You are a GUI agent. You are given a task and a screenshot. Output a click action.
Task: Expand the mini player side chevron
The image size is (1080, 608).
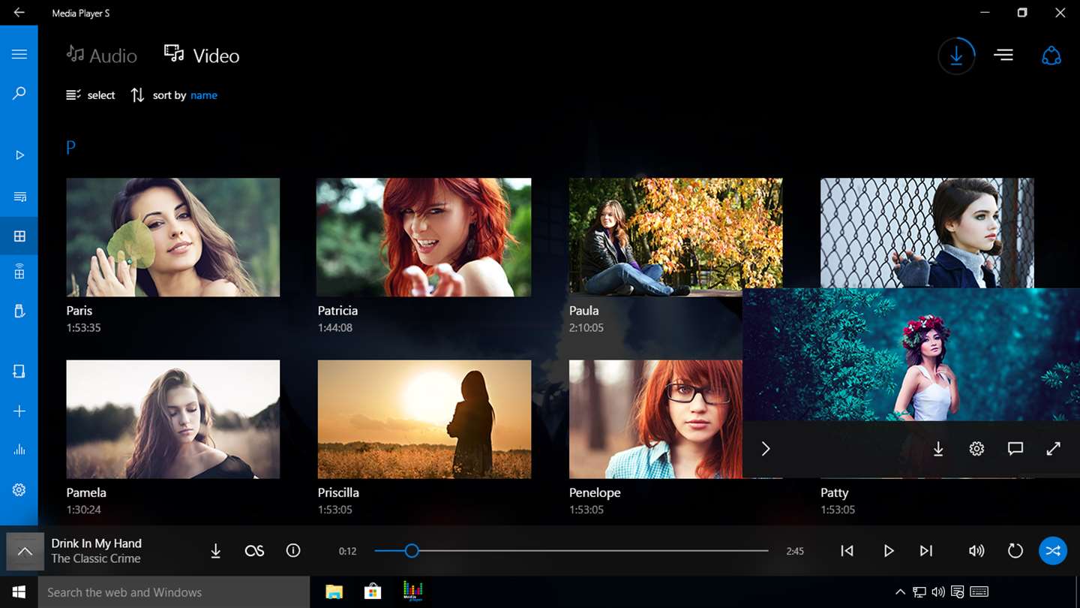766,449
